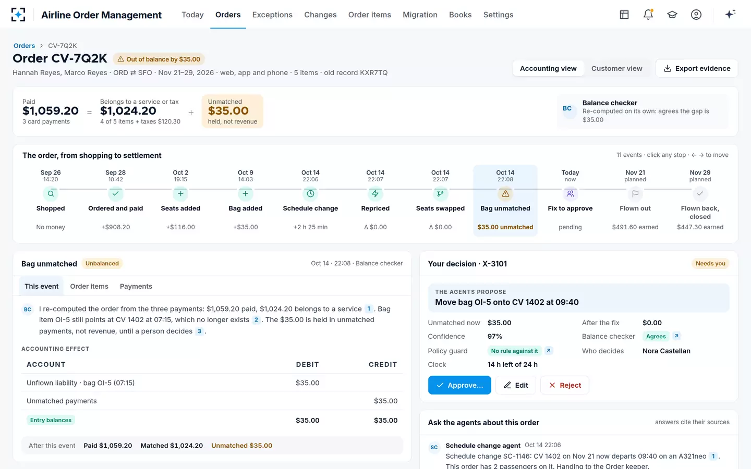Open Balance checker Agrees external link icon
The image size is (751, 469).
[676, 336]
